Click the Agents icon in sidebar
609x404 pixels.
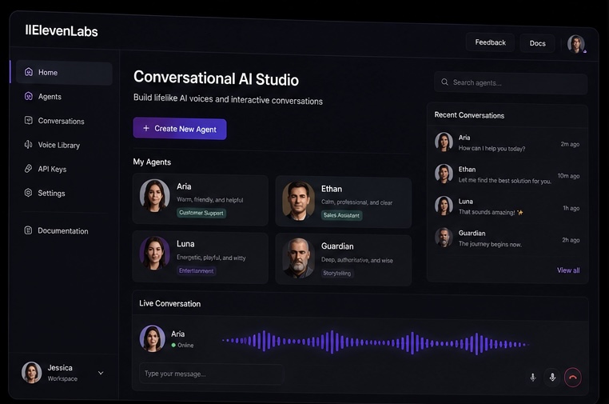28,96
